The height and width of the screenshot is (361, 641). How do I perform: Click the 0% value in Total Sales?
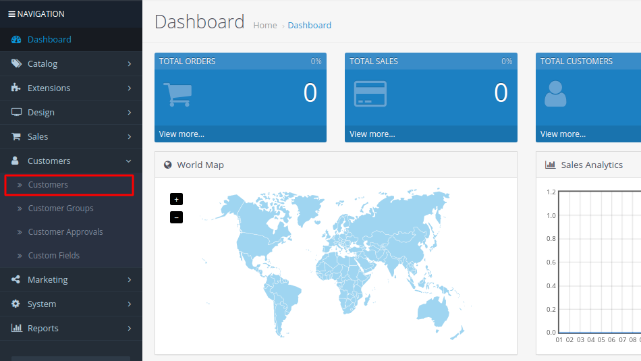pos(507,61)
